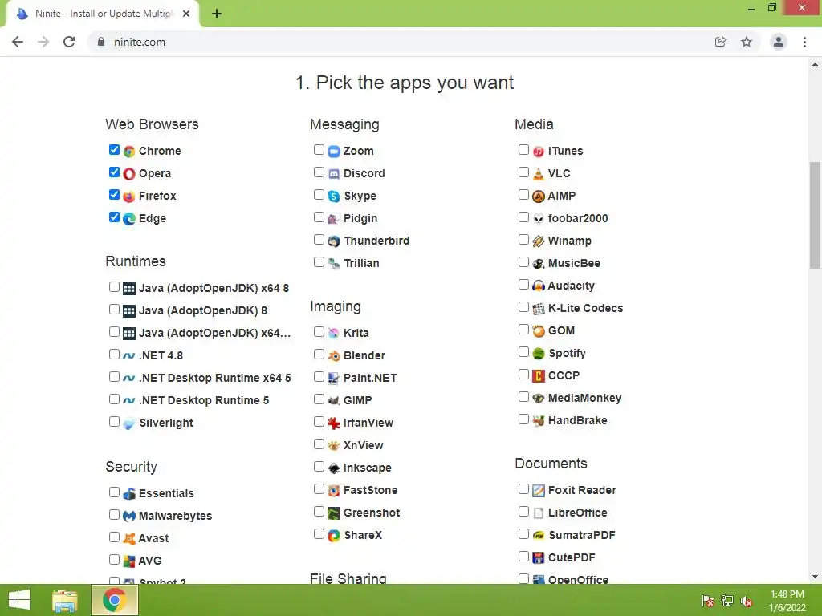Click the Malwarebytes app icon
822x616 pixels.
pos(129,517)
